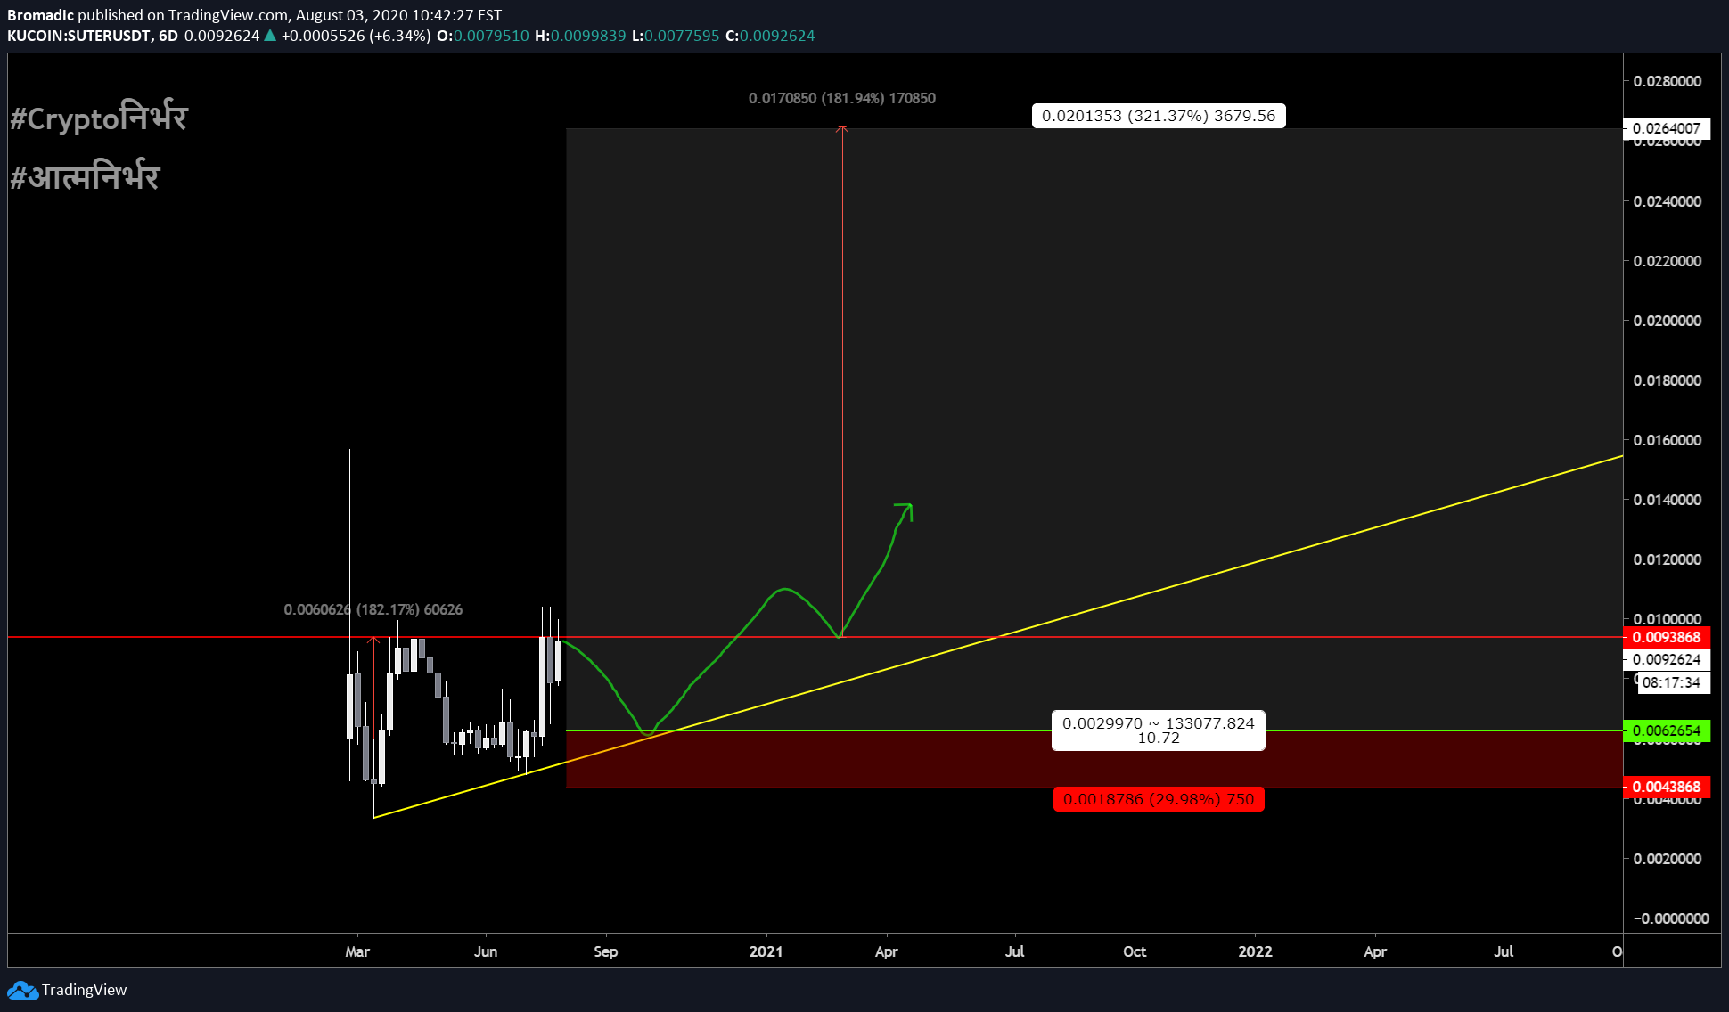Click the red 0.0093868 price tag
Viewport: 1729px width, 1012px height.
coord(1667,637)
